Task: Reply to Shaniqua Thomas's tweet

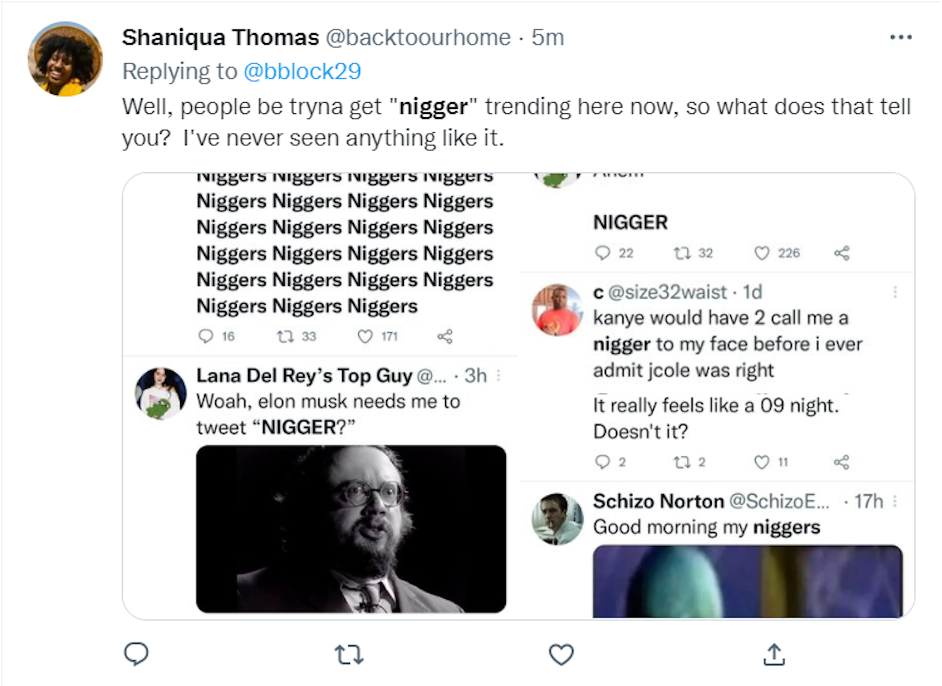Action: click(136, 654)
